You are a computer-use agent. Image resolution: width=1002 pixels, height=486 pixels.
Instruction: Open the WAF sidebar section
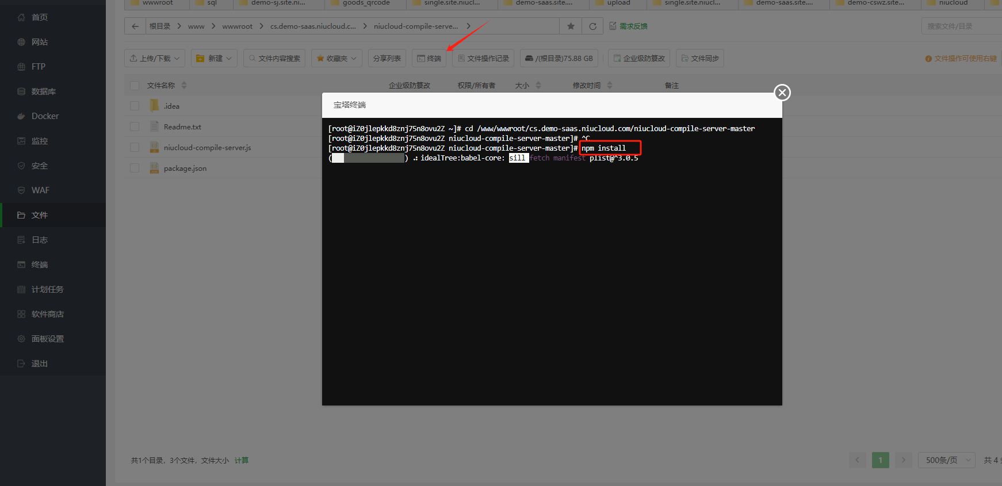(x=40, y=190)
